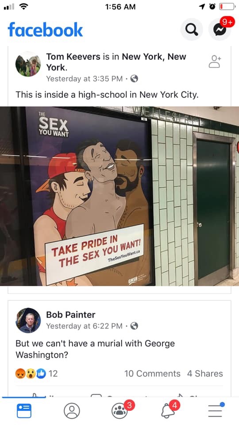Tap the Yesterday at 6:22 PM timestamp
The width and height of the screenshot is (239, 425).
coord(84,326)
